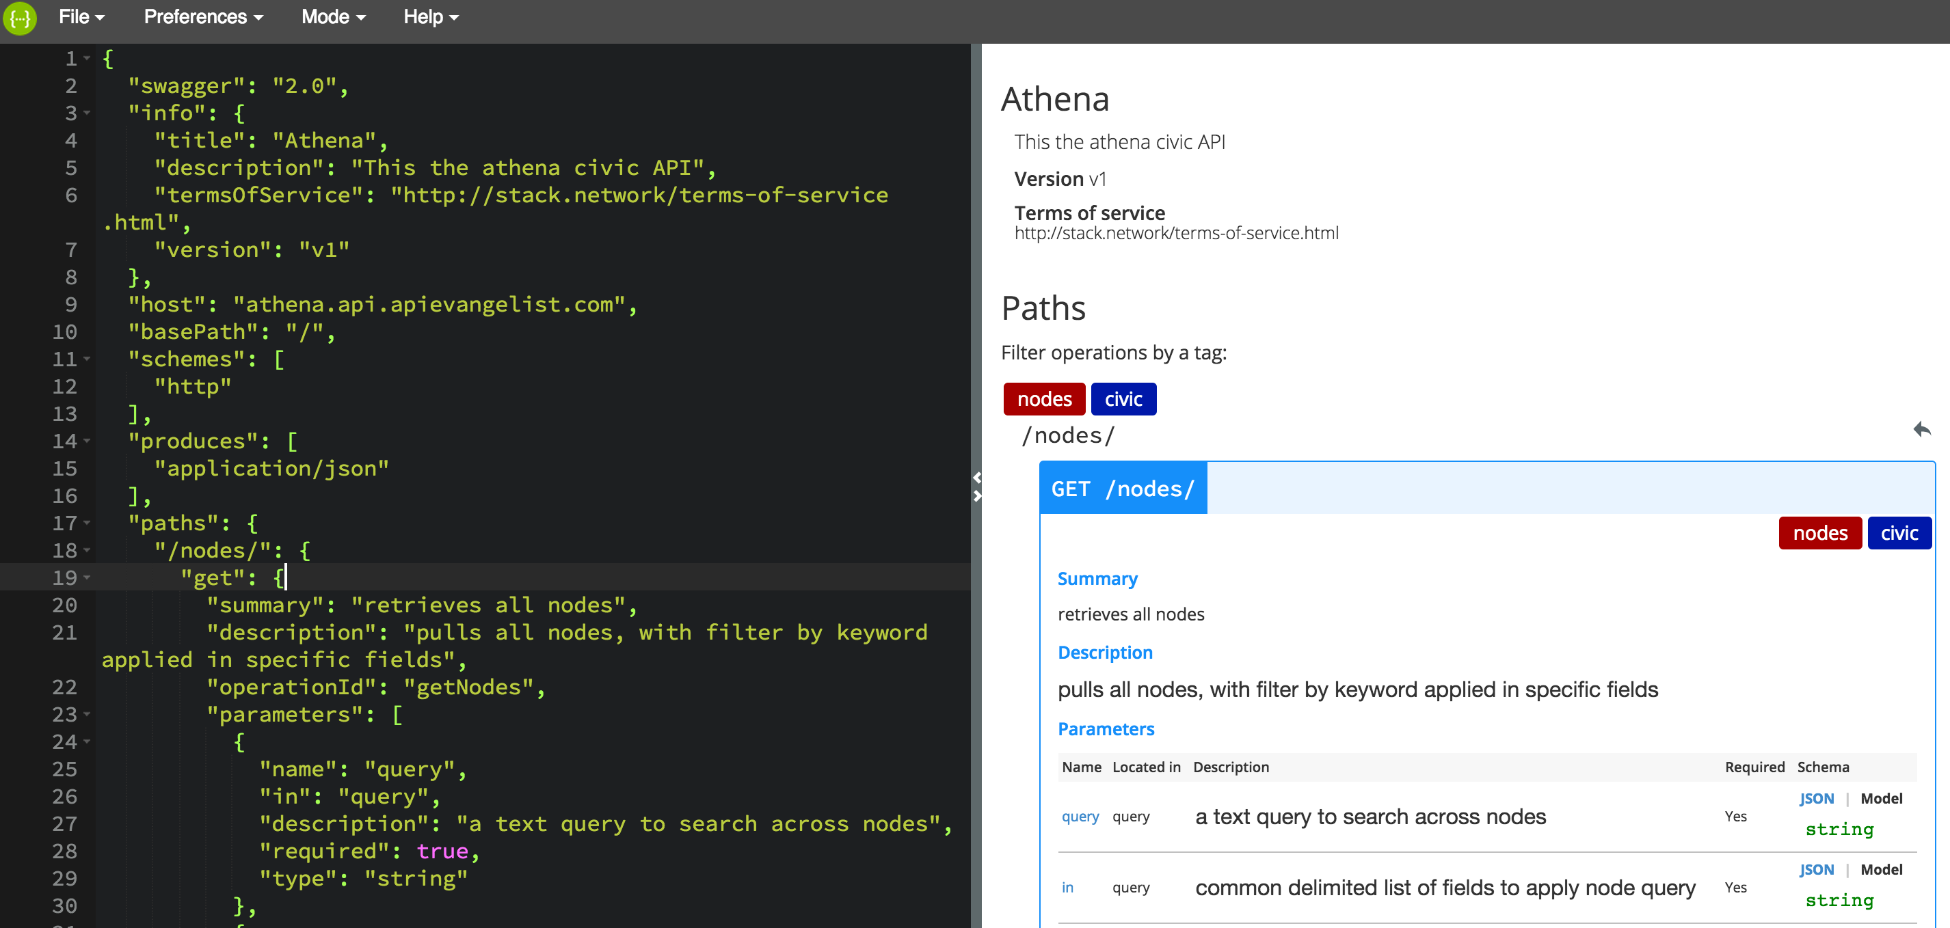The width and height of the screenshot is (1950, 928).
Task: Click the revert arrow beside /nodes/ heading
Action: (x=1922, y=431)
